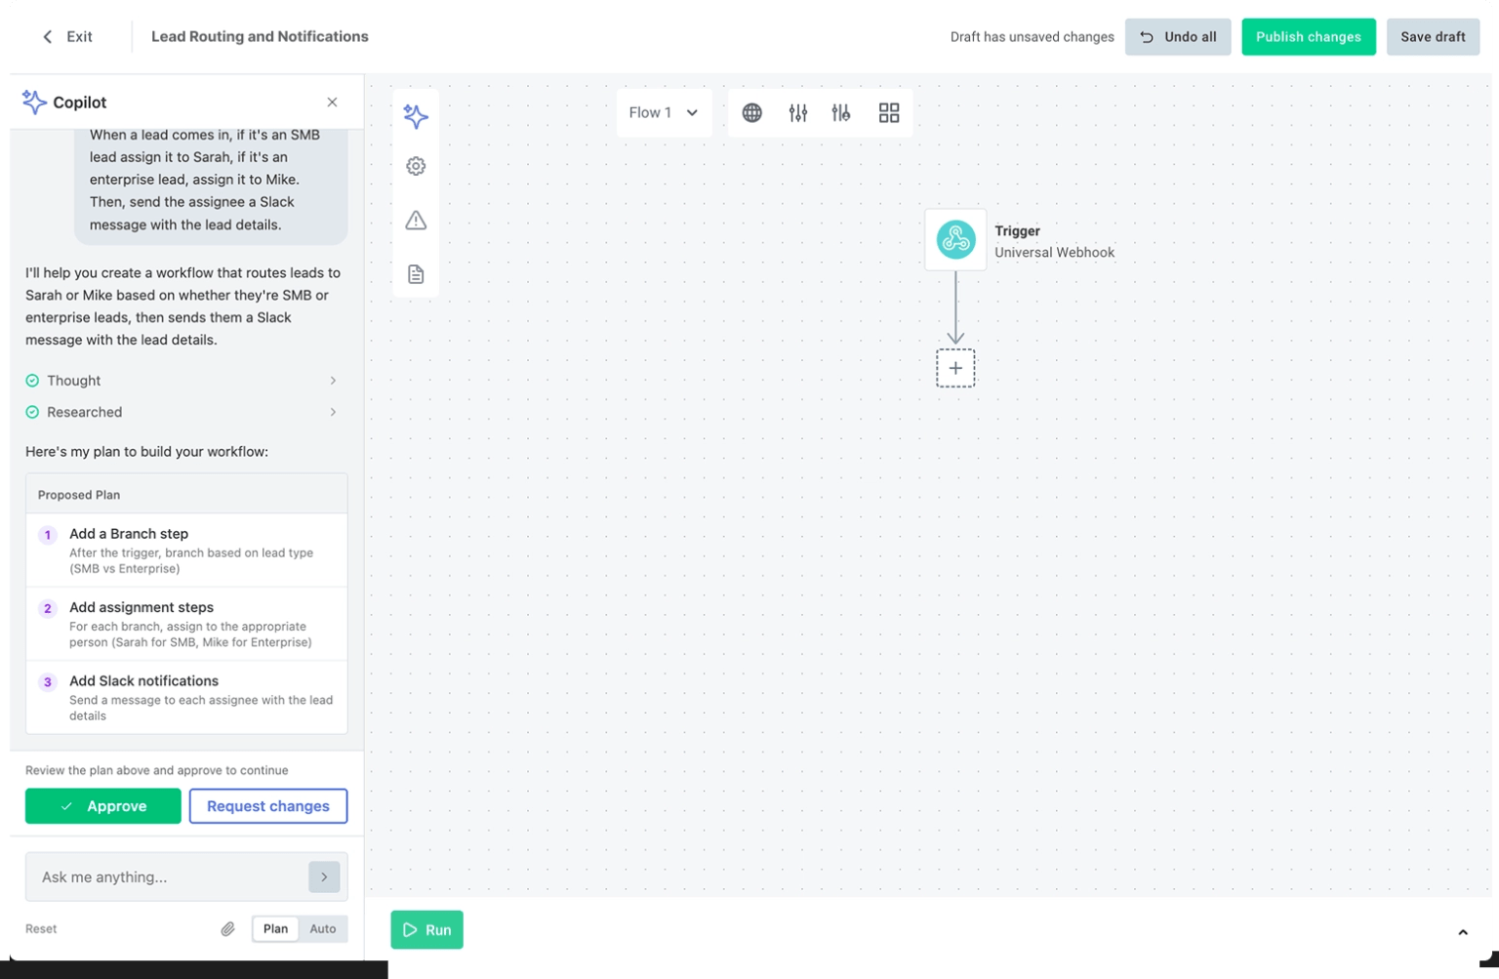Open the Flow 1 dropdown
This screenshot has width=1499, height=979.
(x=664, y=113)
